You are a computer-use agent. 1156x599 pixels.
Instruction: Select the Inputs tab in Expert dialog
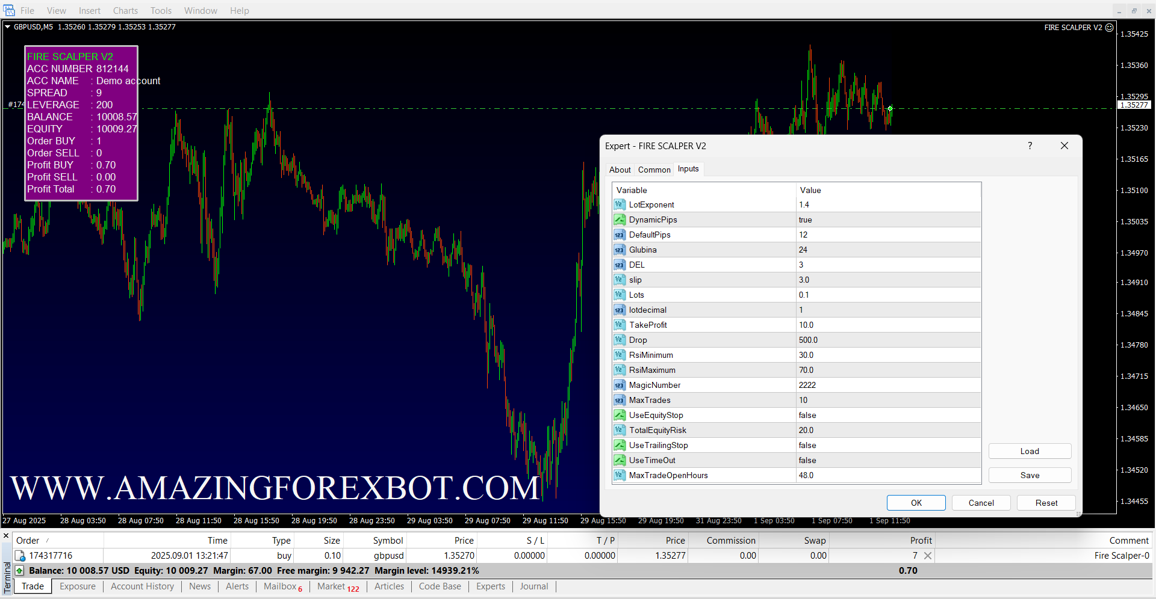(x=688, y=169)
